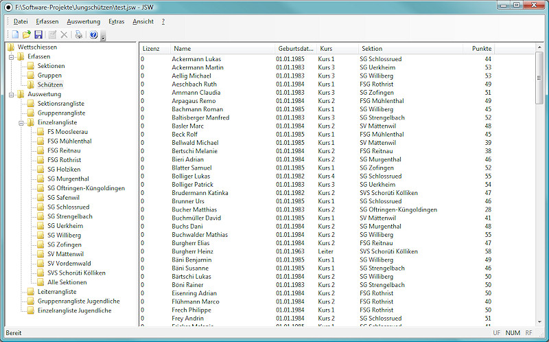Open the Datei menu
The height and width of the screenshot is (342, 549).
click(x=21, y=21)
